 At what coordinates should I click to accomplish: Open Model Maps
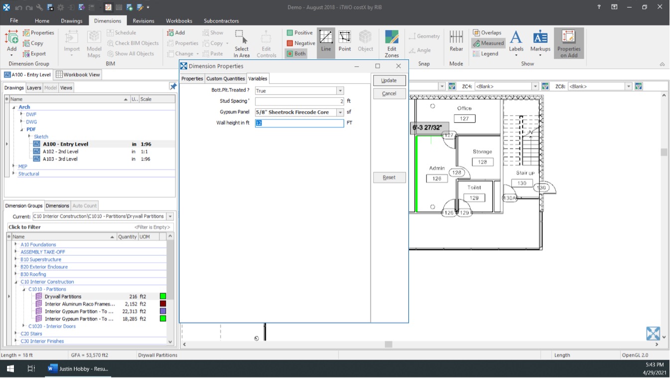tap(94, 43)
